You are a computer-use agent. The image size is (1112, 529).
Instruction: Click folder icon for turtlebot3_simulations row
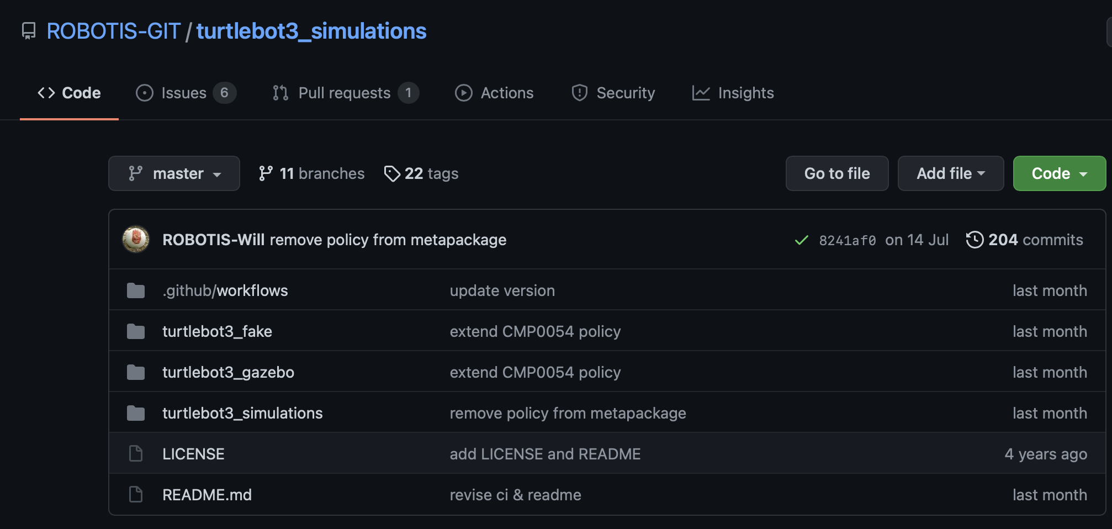(136, 413)
